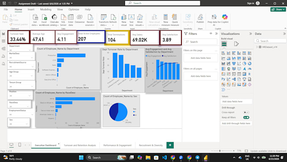287x162 pixels.
Task: Click the green Share button
Action: [278, 9]
